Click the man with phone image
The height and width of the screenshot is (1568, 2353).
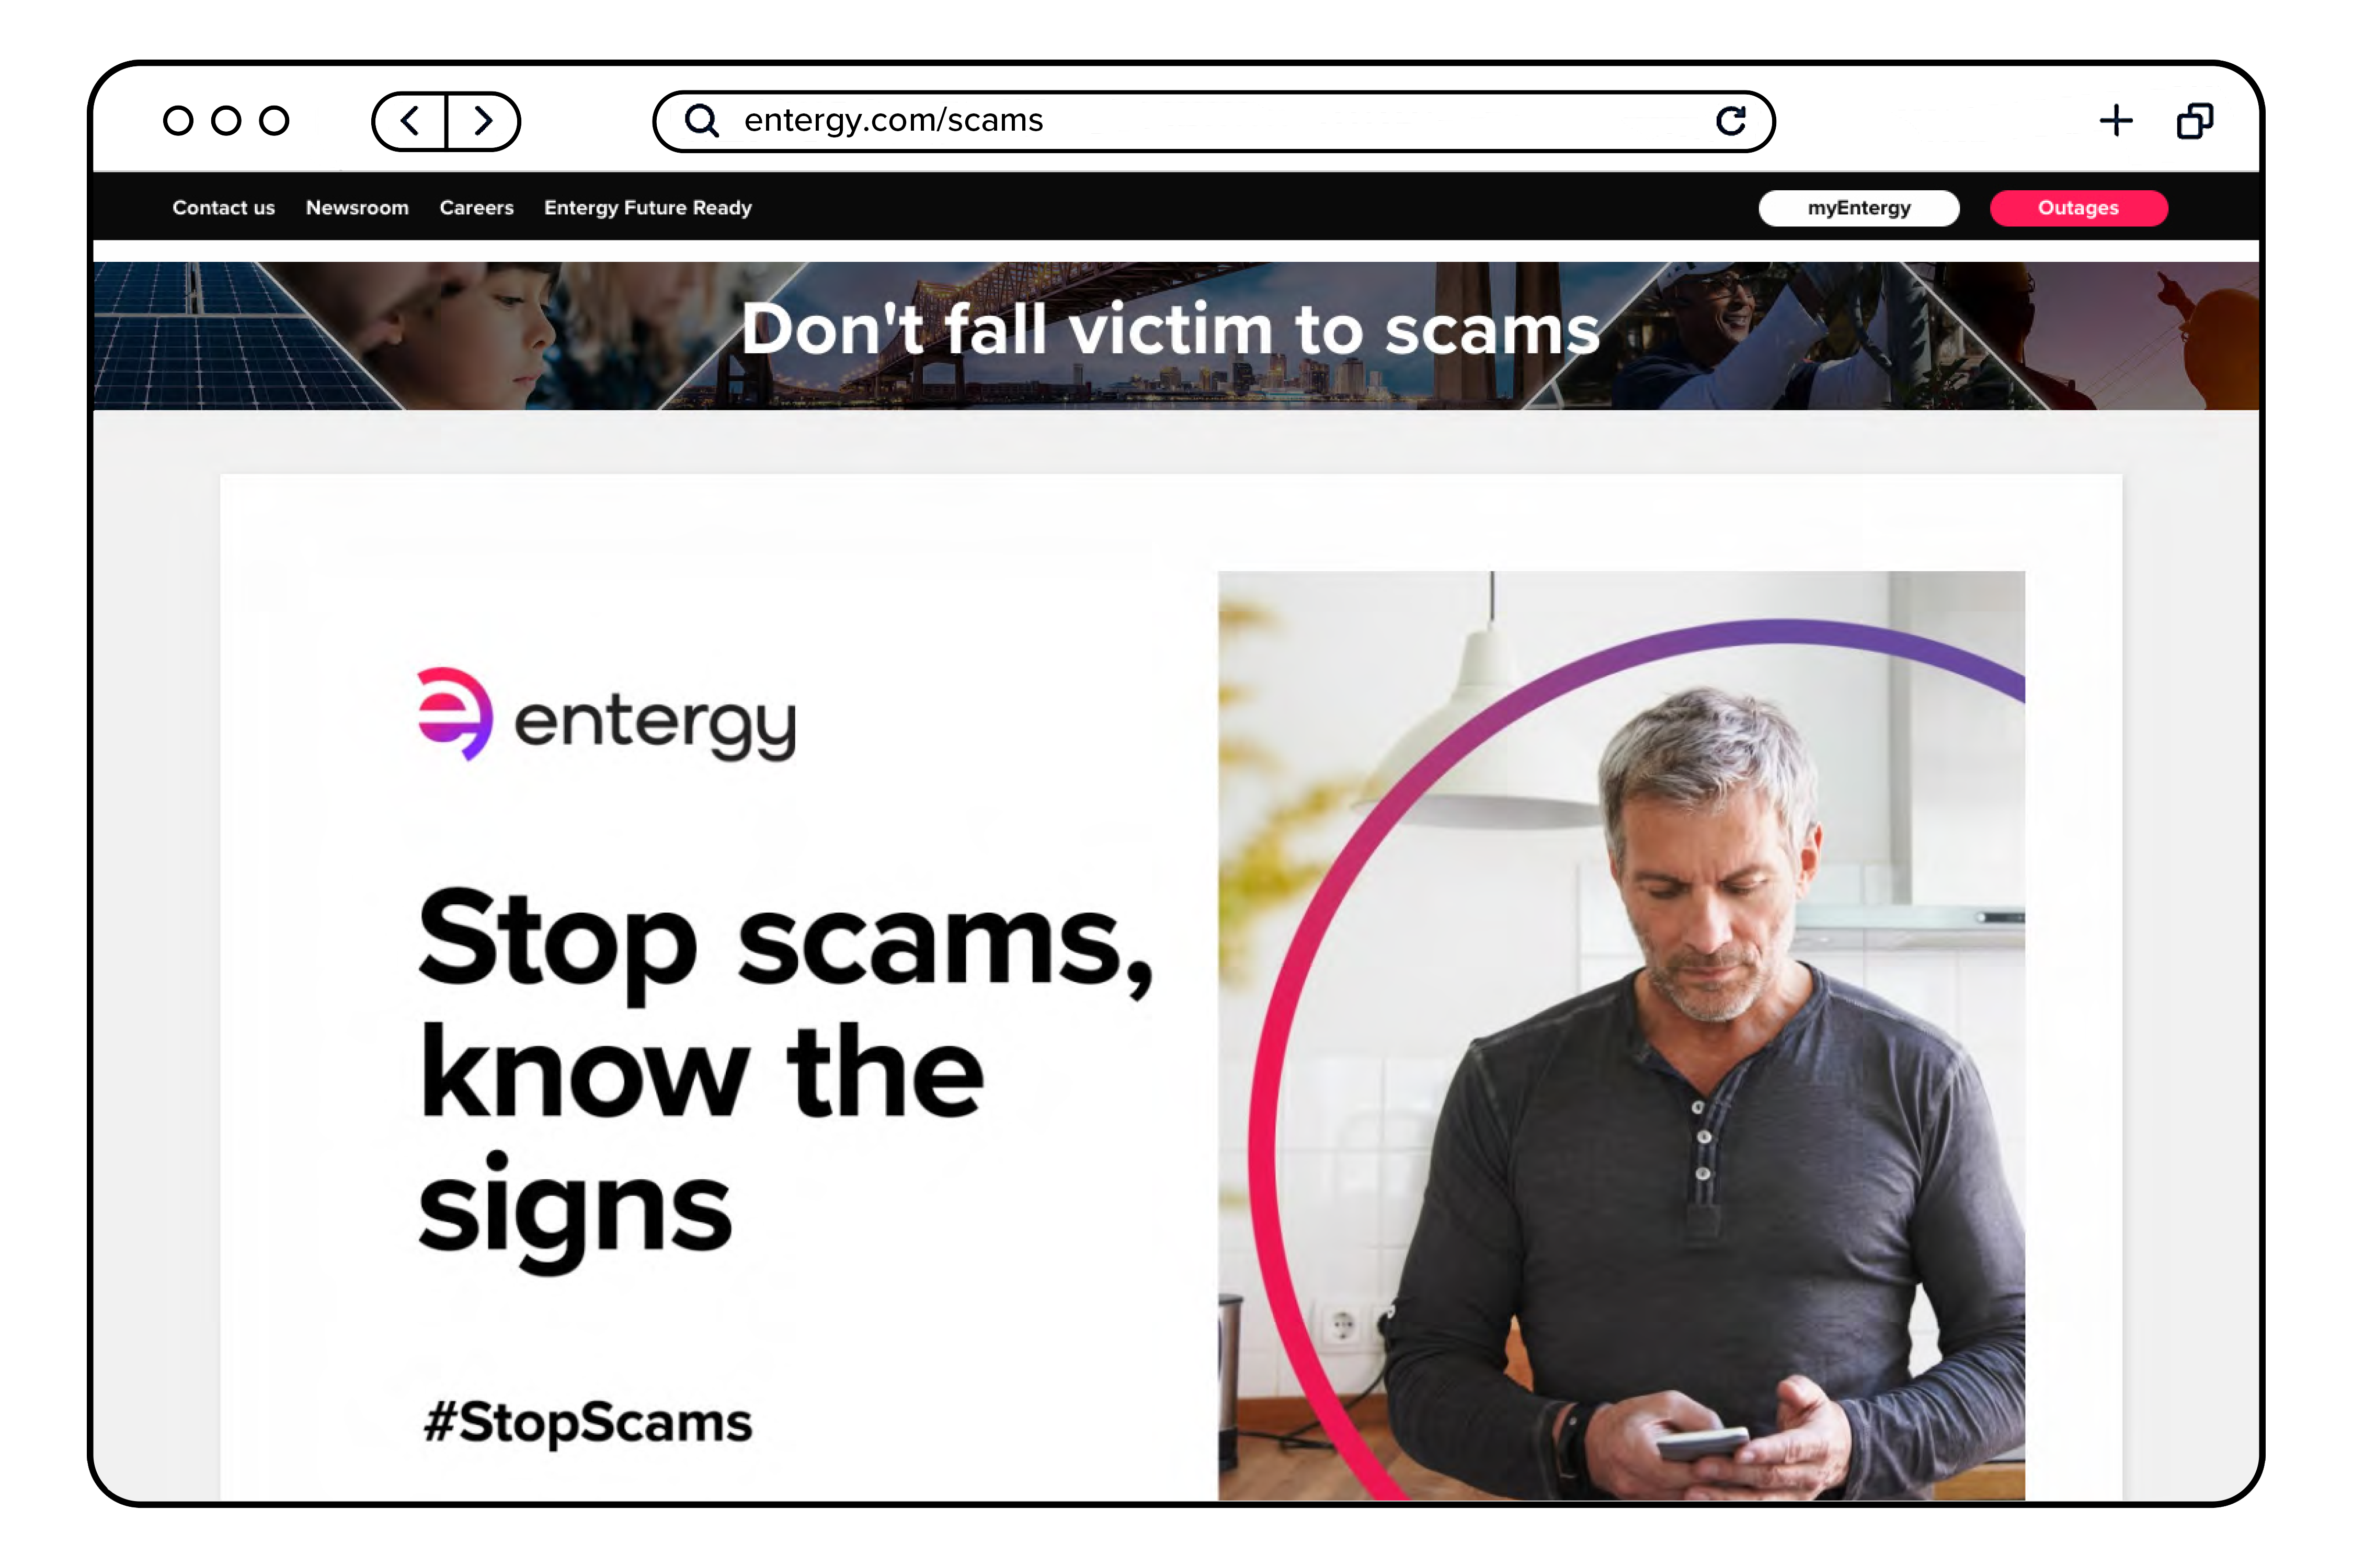(1620, 1035)
